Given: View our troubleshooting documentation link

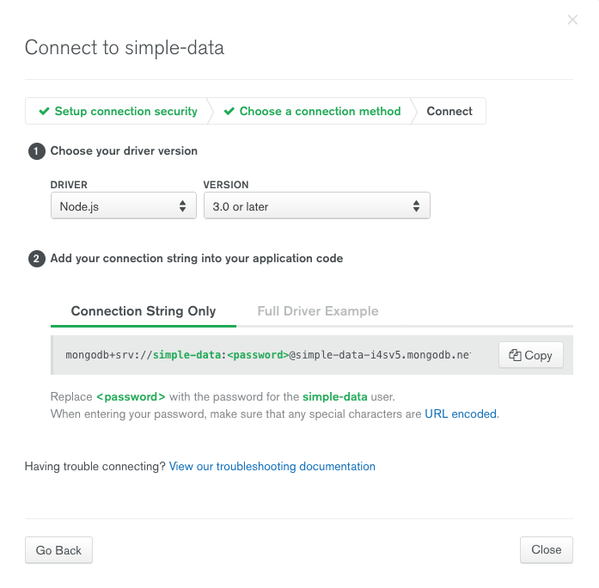Looking at the screenshot, I should tap(272, 466).
